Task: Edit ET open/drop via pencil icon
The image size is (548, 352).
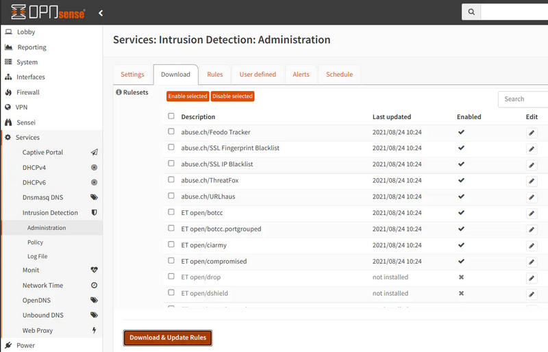Action: pyautogui.click(x=532, y=278)
